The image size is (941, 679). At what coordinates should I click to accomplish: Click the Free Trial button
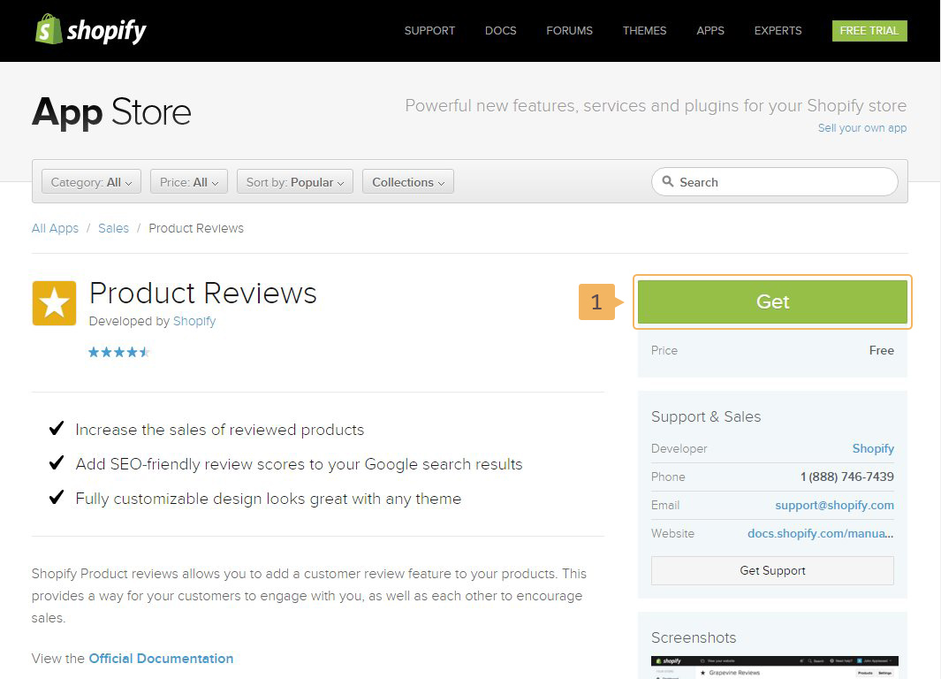tap(869, 30)
